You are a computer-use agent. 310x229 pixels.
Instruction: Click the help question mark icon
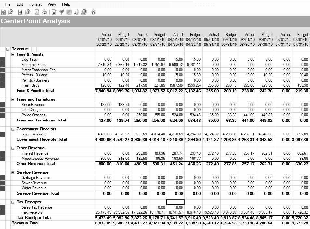tap(93, 12)
